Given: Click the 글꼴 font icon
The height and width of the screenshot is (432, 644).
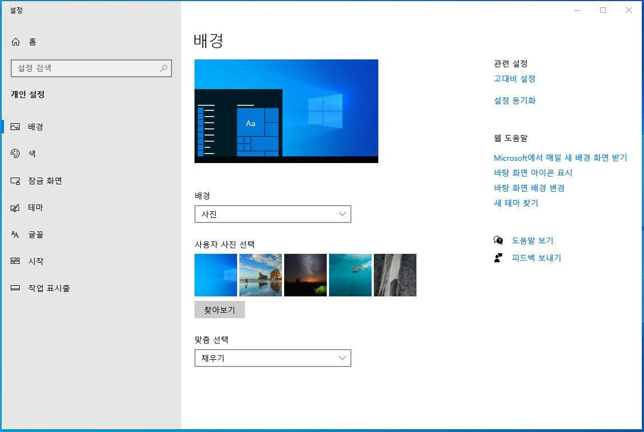Looking at the screenshot, I should 15,234.
